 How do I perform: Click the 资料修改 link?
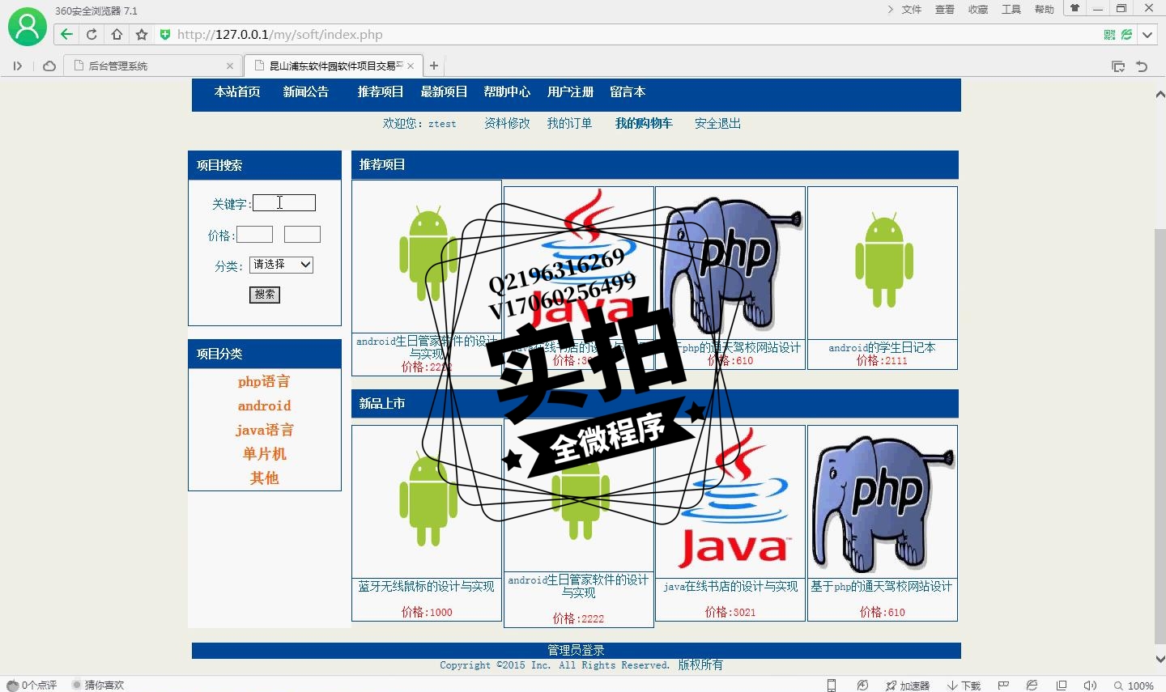pyautogui.click(x=507, y=124)
